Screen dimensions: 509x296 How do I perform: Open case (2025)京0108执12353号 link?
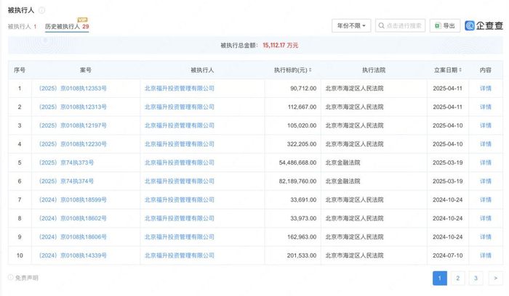coord(73,89)
